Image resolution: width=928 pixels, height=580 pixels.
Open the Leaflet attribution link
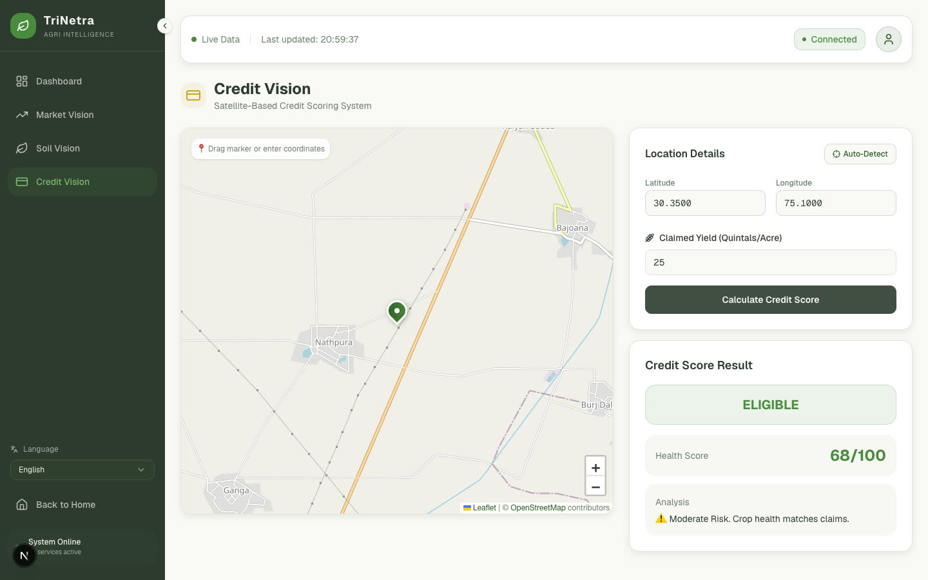pos(479,508)
